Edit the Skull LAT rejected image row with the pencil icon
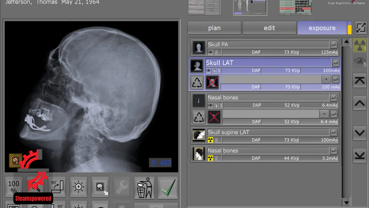Screen dimensions: 369x208 (x=336, y=79)
